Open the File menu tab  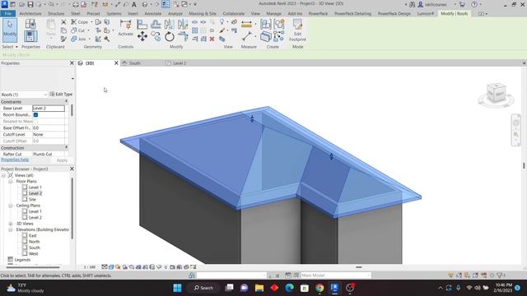[7, 14]
